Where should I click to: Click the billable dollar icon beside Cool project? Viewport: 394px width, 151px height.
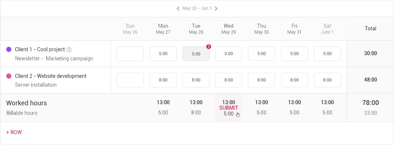pyautogui.click(x=70, y=50)
